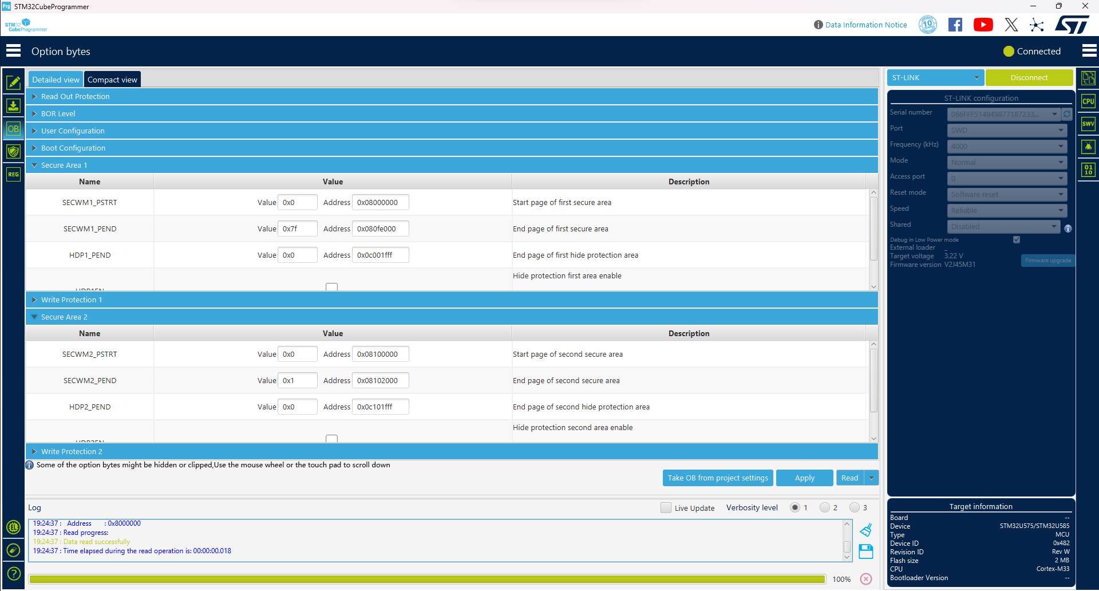The image size is (1099, 591).
Task: Open the help question mark icon
Action: pos(14,573)
